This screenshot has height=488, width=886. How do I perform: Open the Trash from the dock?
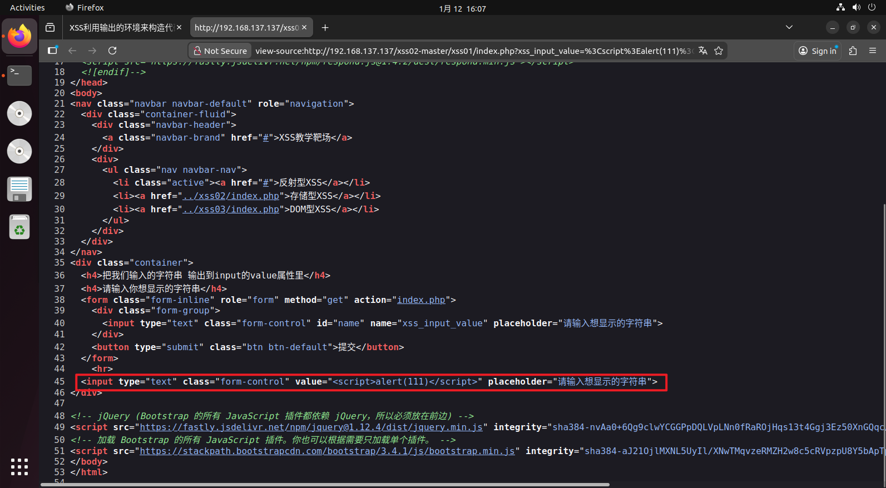(19, 227)
